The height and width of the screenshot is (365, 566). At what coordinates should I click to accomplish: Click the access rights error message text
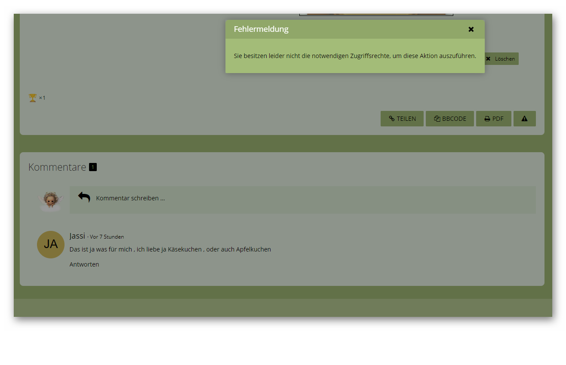355,56
